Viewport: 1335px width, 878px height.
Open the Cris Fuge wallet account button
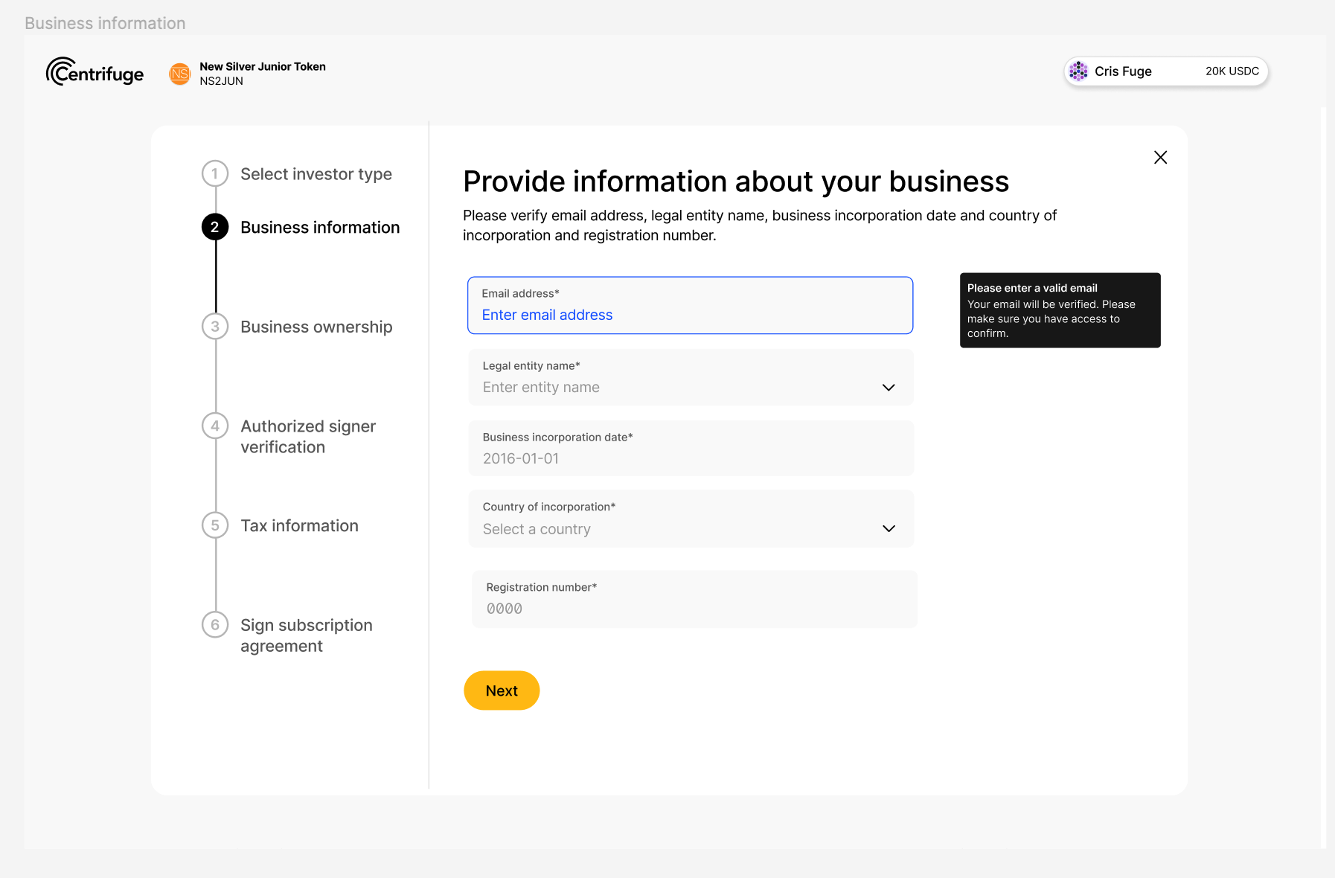[x=1166, y=71]
